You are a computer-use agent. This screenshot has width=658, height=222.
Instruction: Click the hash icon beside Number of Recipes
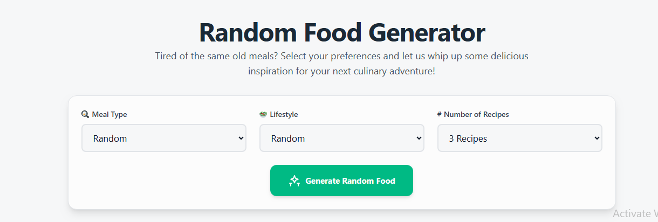(x=440, y=114)
